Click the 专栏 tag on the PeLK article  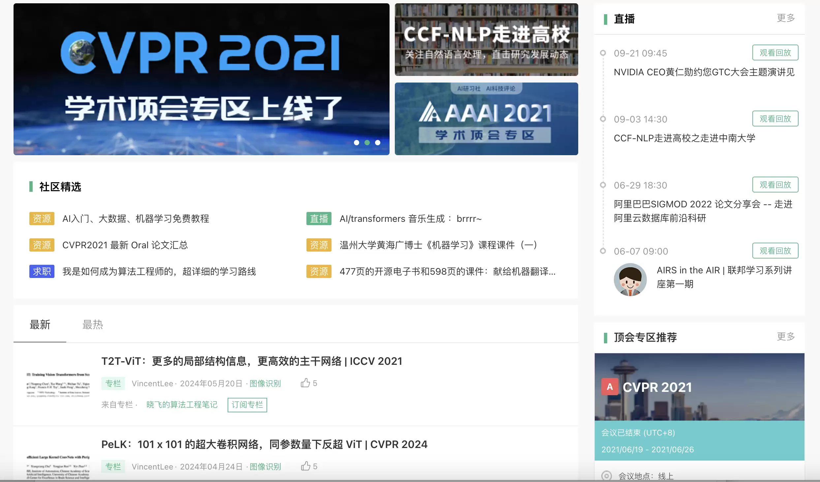click(x=113, y=466)
